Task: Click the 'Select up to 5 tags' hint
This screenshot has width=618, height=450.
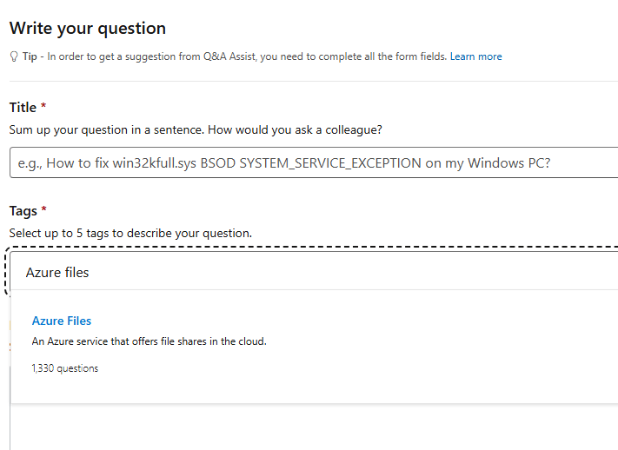Action: (130, 233)
